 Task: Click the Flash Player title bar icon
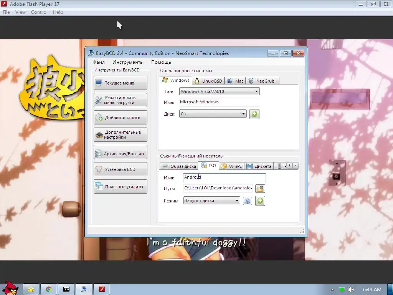coord(4,4)
